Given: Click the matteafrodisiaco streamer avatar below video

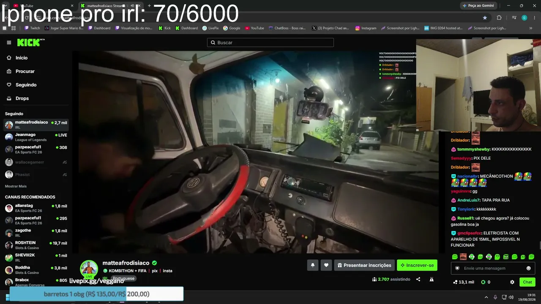Looking at the screenshot, I should pos(89,269).
